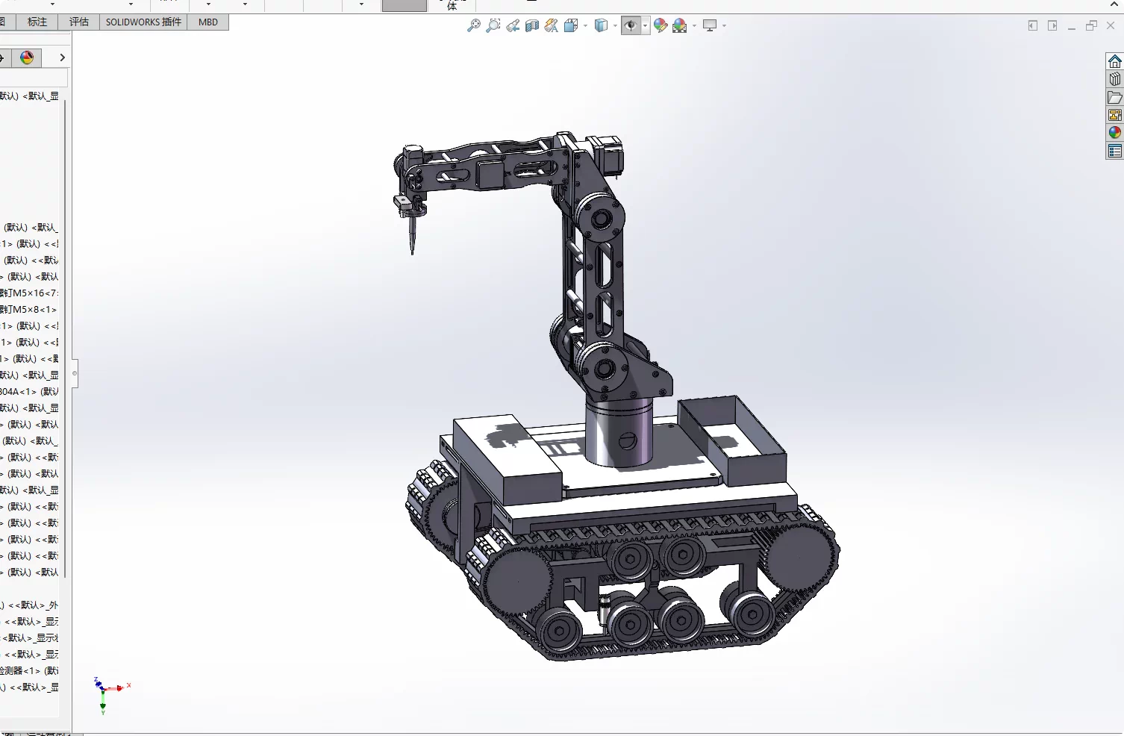
Task: Open View Settings dropdown arrow
Action: [x=724, y=25]
